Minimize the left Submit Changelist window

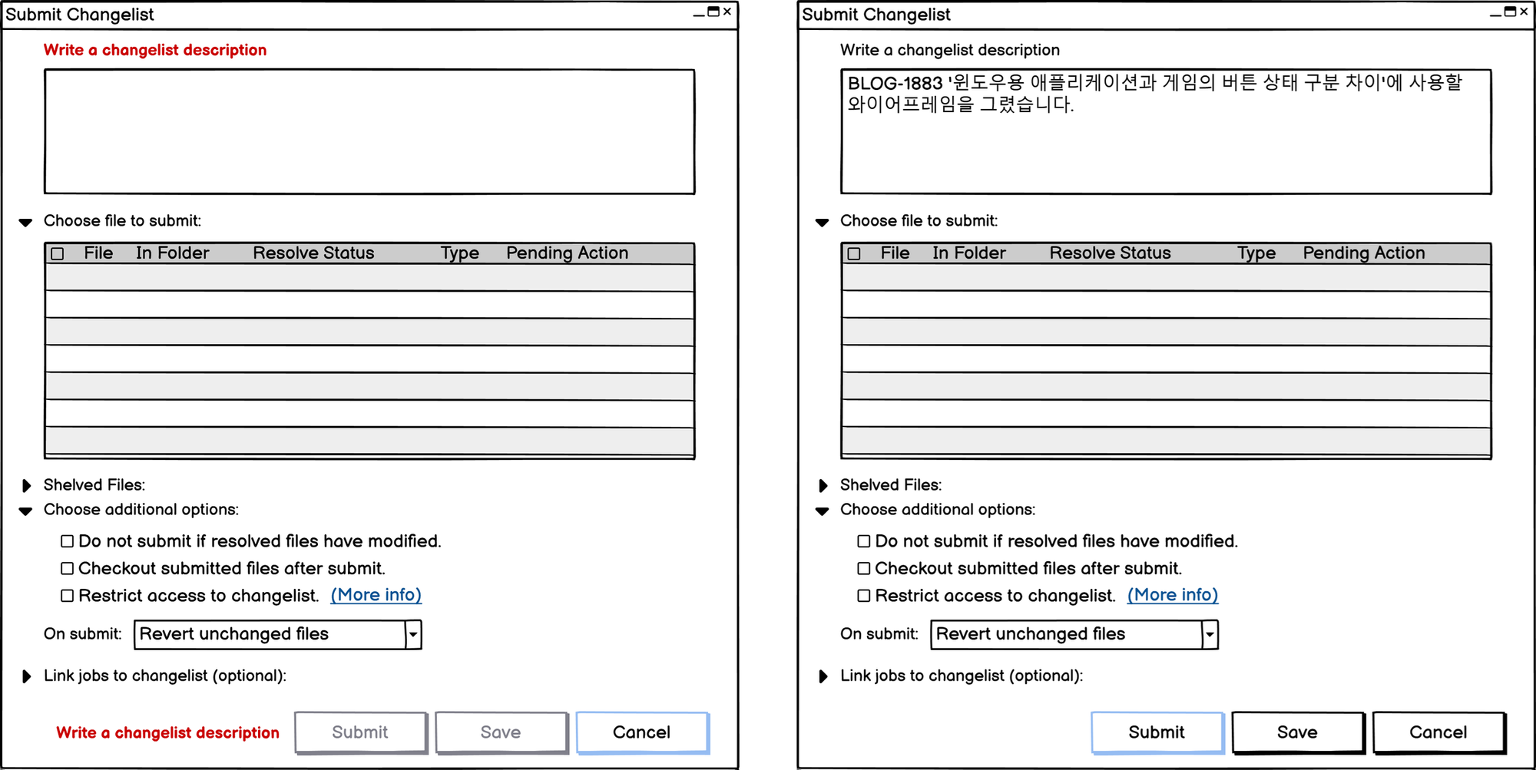(699, 15)
